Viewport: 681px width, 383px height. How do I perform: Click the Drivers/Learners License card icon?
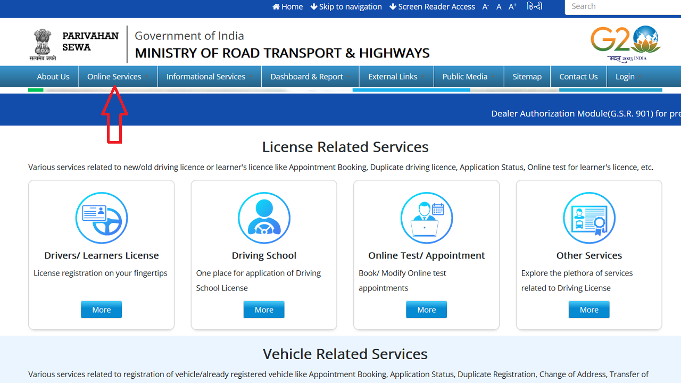click(x=101, y=218)
